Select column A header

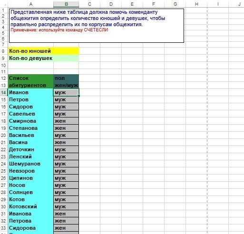(31, 4)
